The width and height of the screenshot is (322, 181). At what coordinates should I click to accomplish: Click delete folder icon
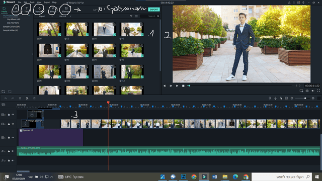10,92
